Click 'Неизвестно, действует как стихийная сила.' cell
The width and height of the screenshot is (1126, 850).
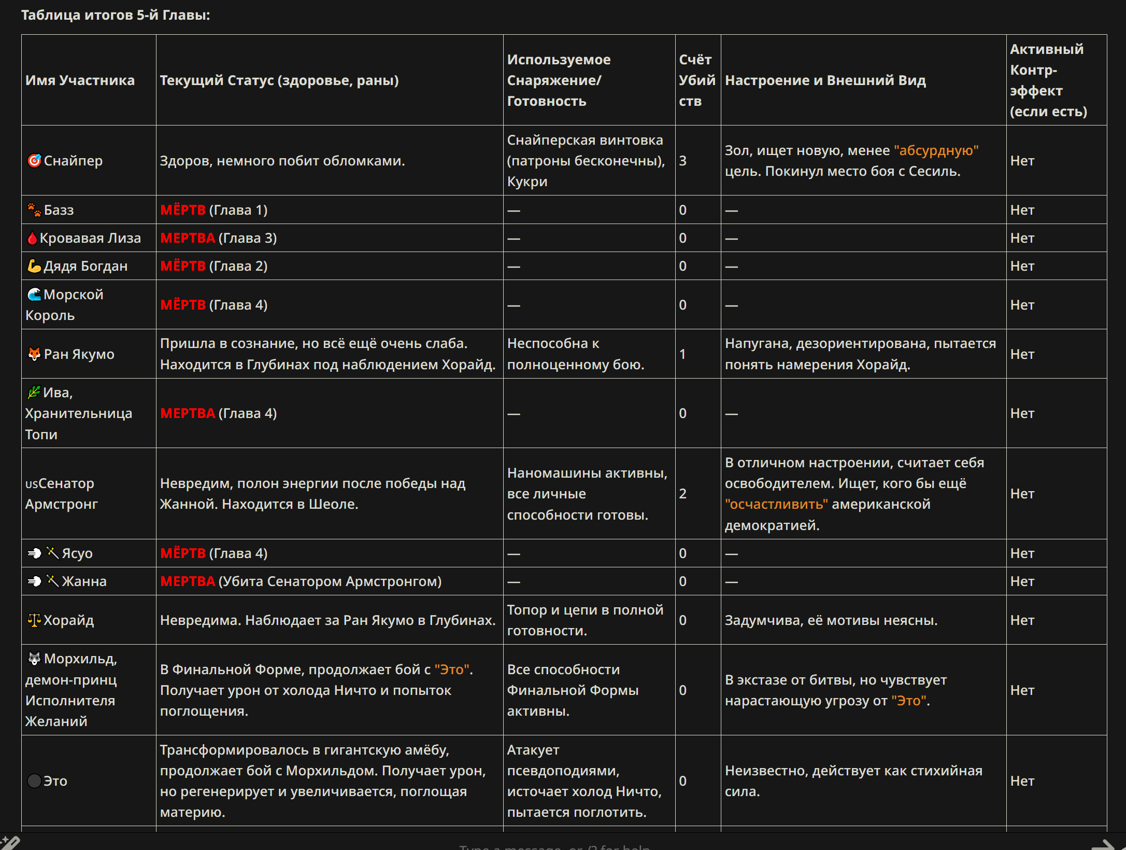(863, 781)
